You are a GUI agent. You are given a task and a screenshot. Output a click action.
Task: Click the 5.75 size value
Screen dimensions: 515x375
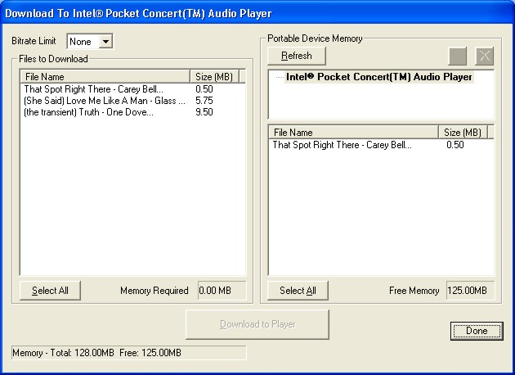point(204,101)
